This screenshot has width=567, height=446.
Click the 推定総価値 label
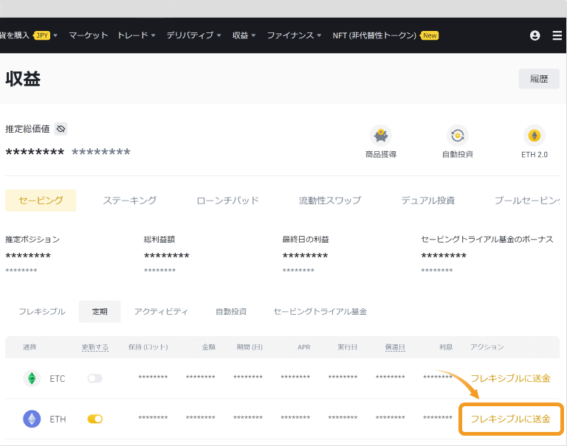pyautogui.click(x=27, y=129)
